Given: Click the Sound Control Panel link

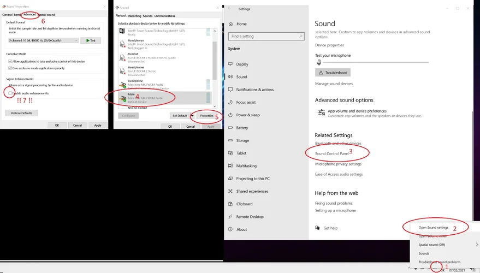Looking at the screenshot, I should [332, 153].
